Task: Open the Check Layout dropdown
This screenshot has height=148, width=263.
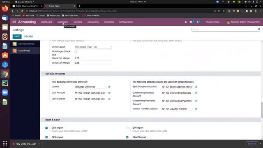Action: tap(93, 47)
